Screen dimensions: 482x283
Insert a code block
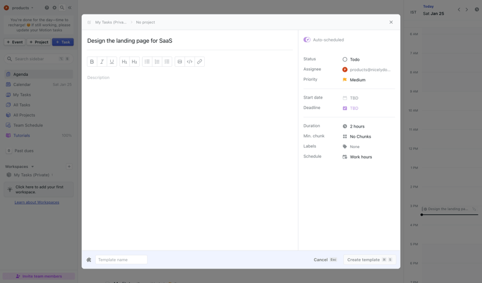190,62
